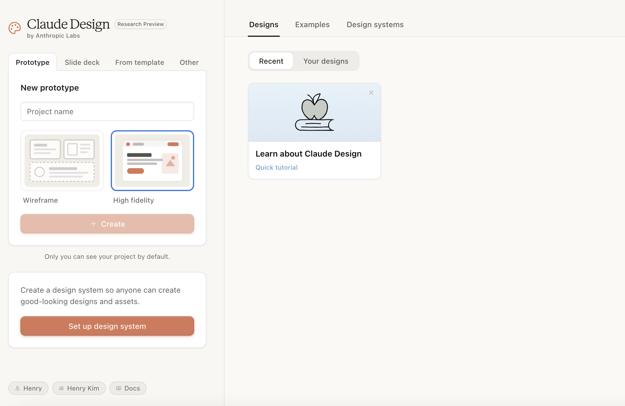Click the plus icon on the Create button
Viewport: 625px width, 406px height.
click(93, 224)
